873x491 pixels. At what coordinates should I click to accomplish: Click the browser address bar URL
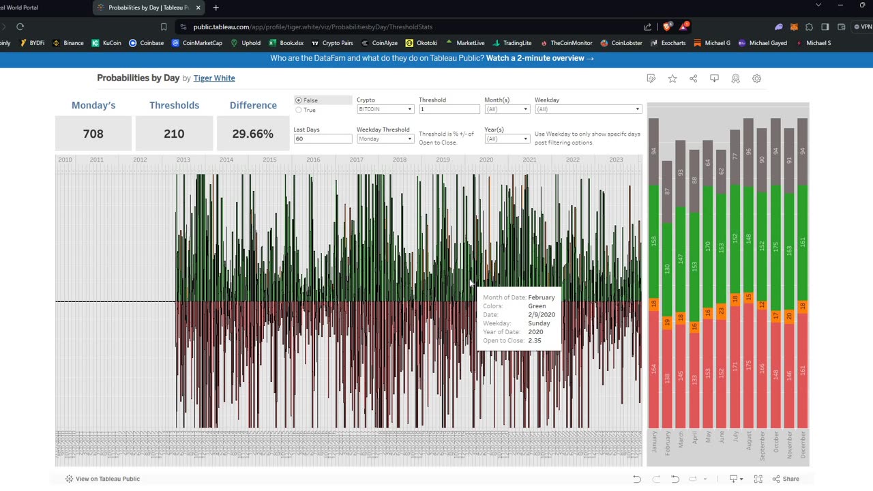click(x=312, y=27)
